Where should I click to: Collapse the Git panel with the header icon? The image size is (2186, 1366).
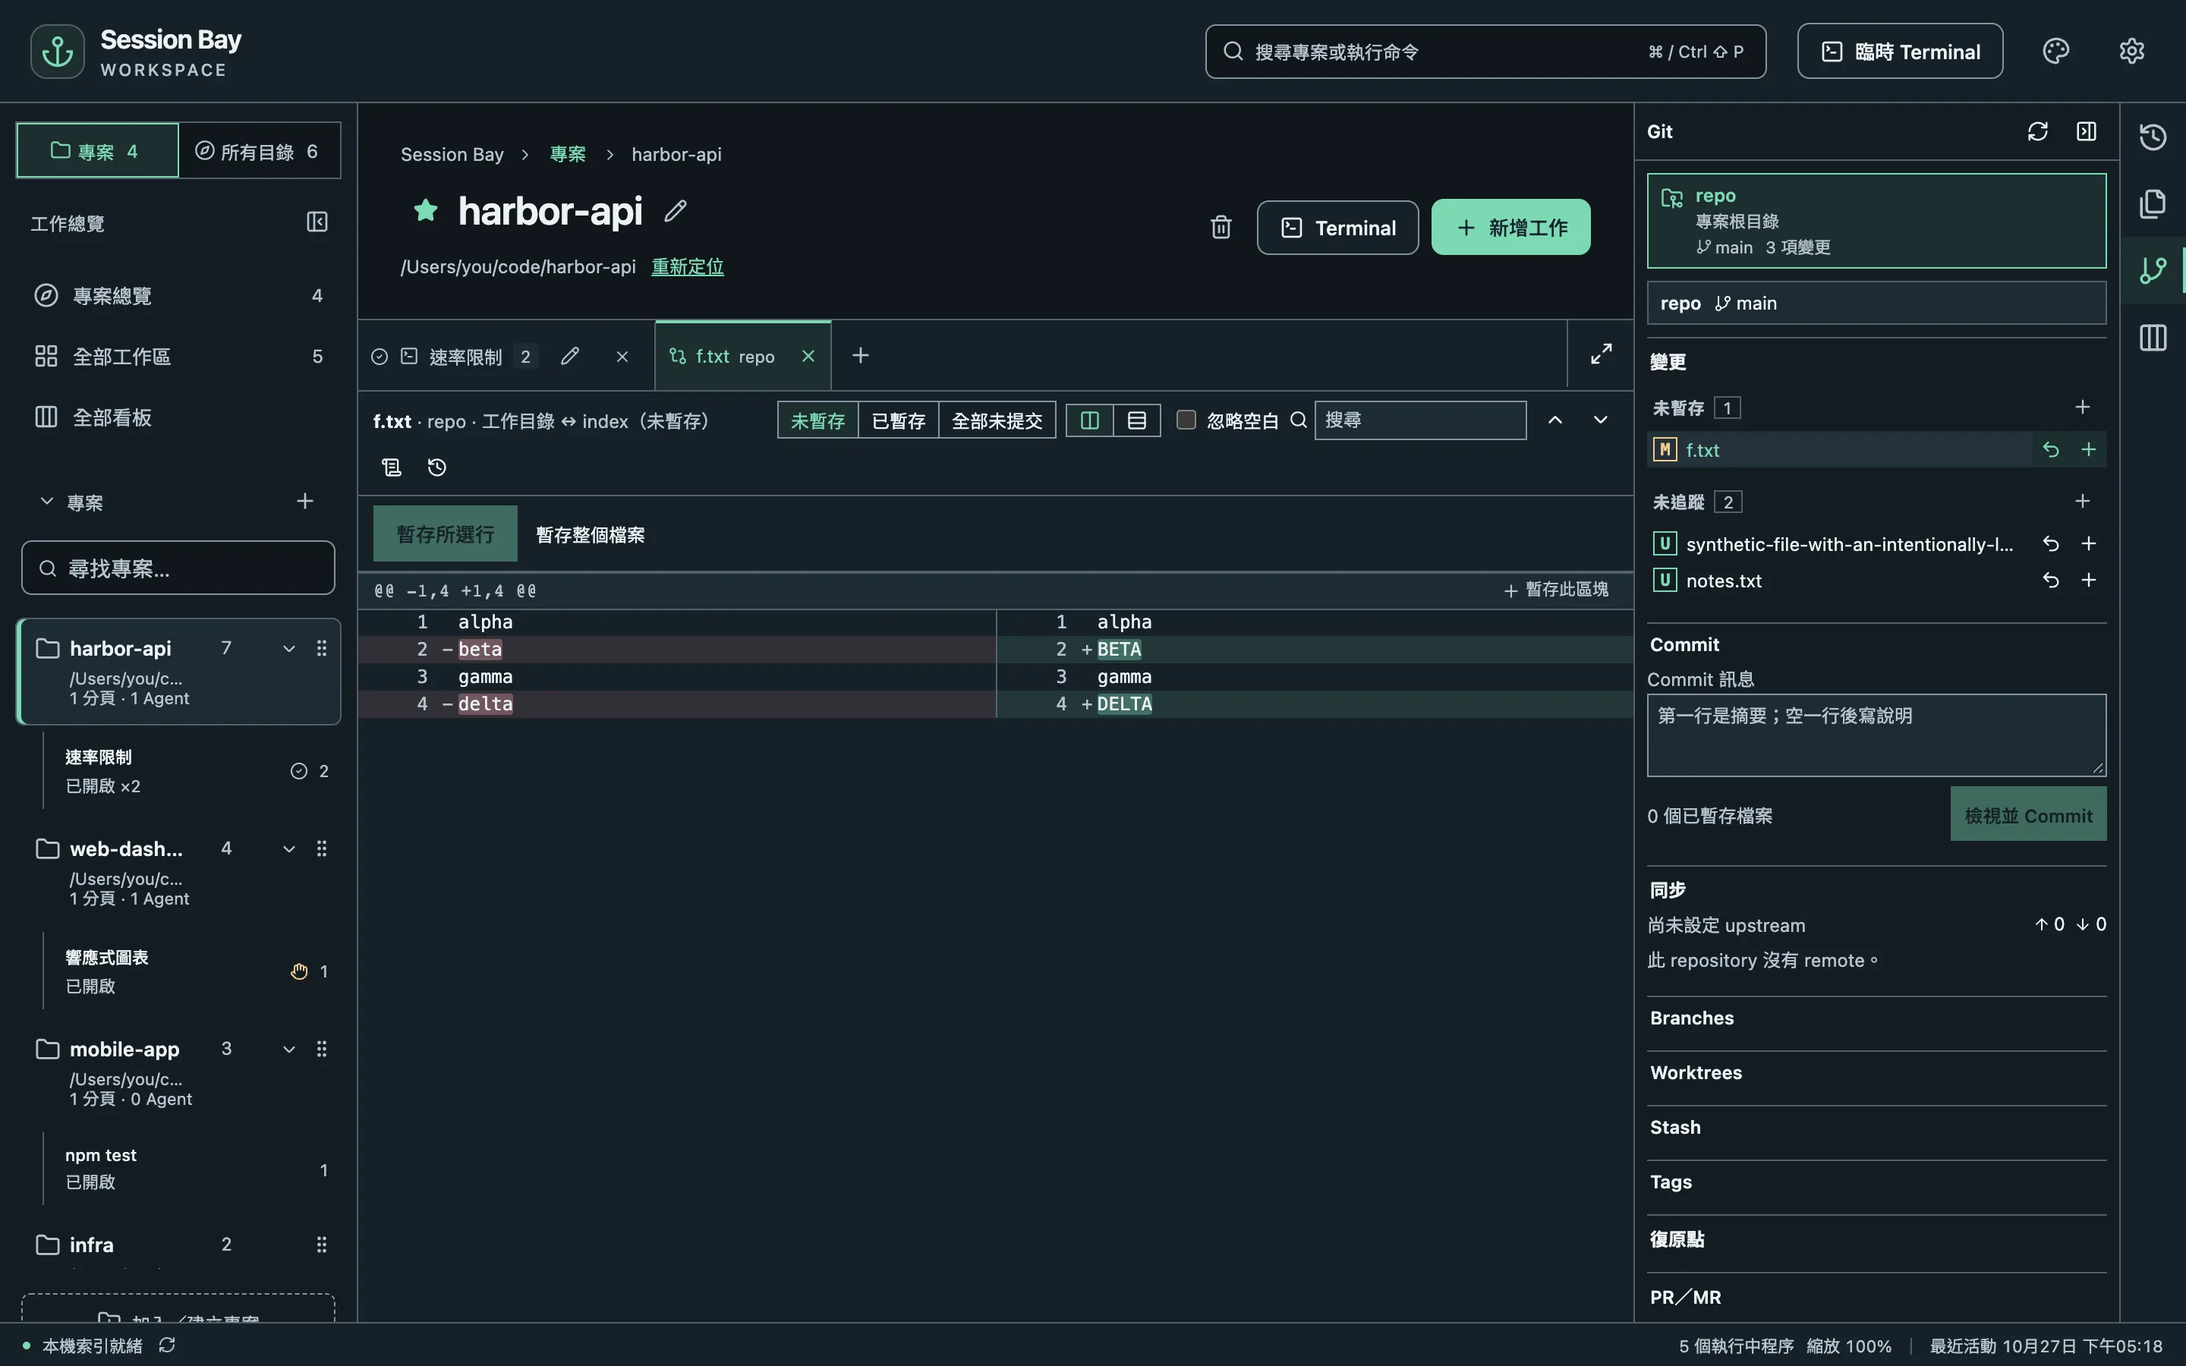pyautogui.click(x=2086, y=131)
